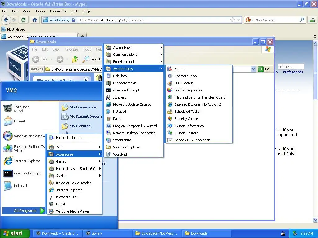Launch WordPad
Viewport: 318px width, 238px height.
pos(134,154)
